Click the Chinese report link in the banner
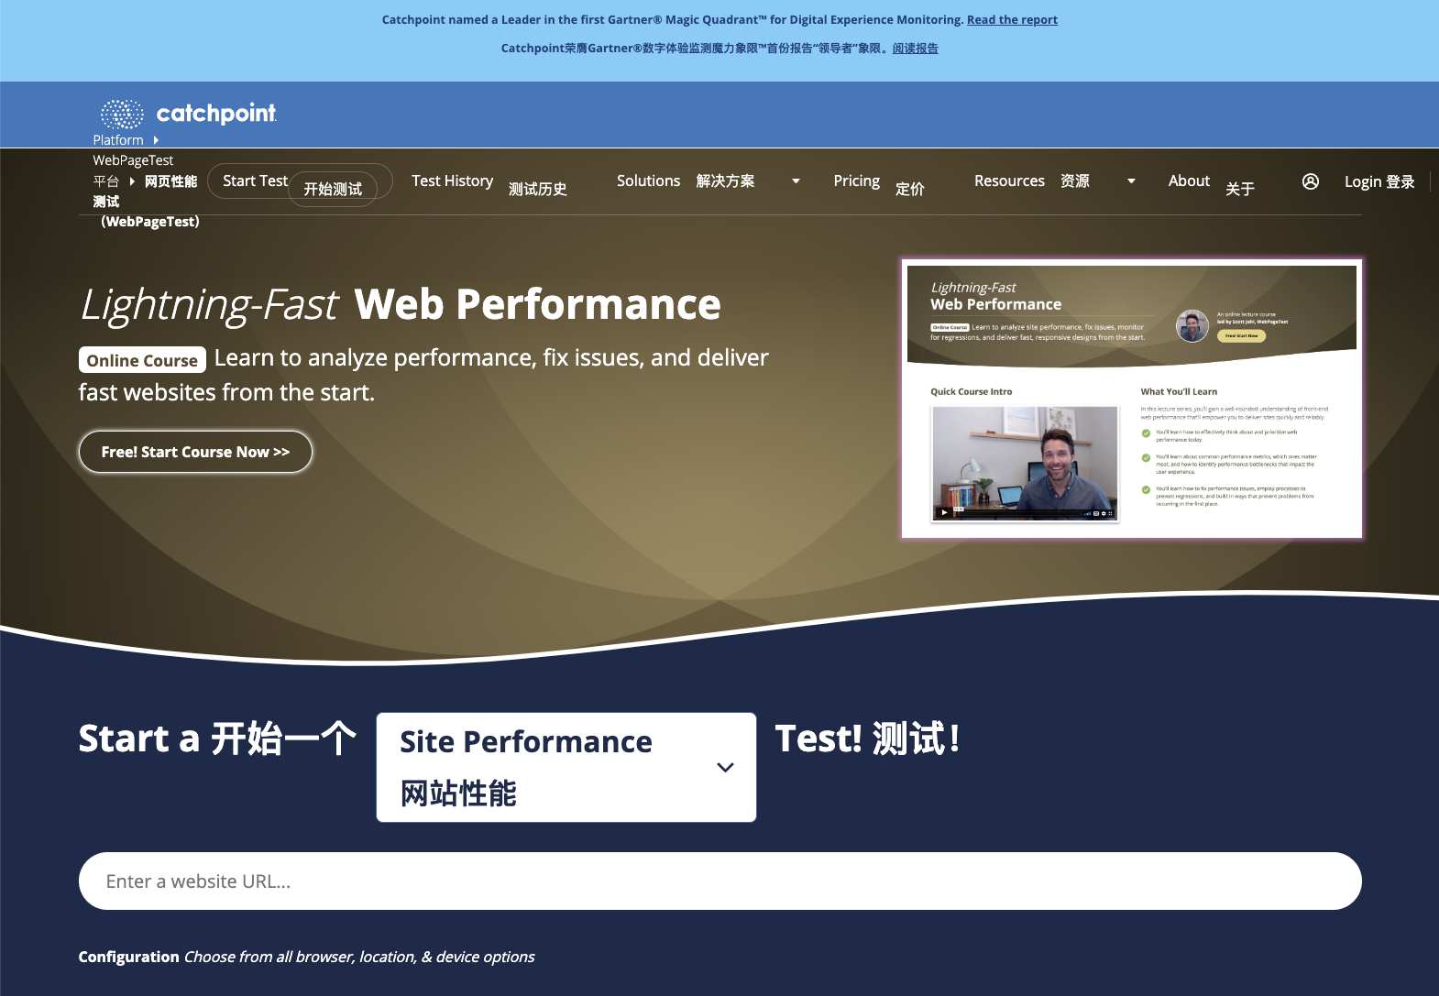This screenshot has height=996, width=1439. coord(915,49)
